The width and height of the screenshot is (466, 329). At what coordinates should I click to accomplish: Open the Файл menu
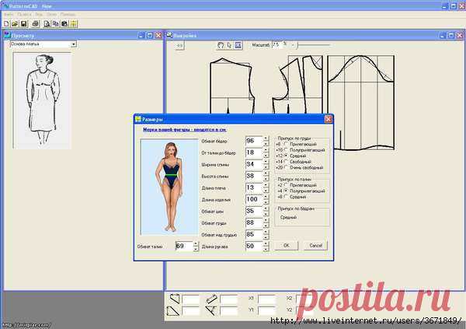click(x=8, y=14)
